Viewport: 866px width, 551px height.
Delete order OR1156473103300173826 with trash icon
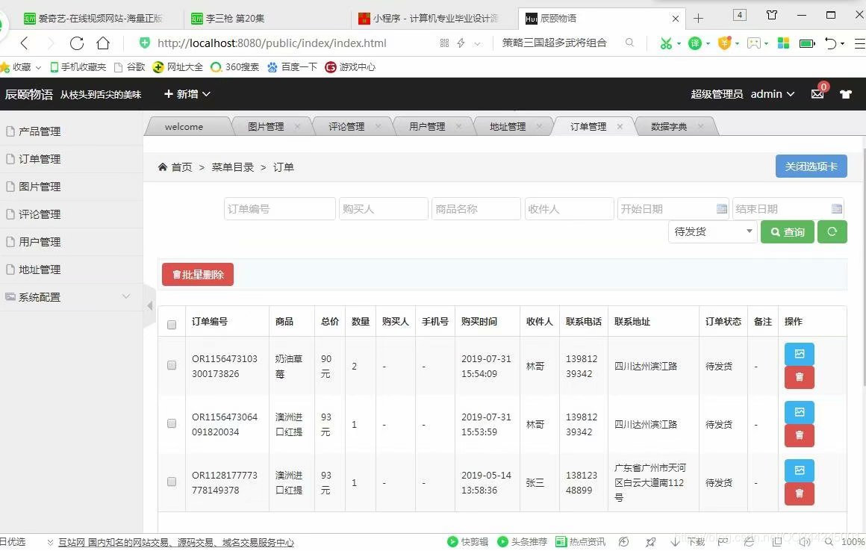coord(799,377)
